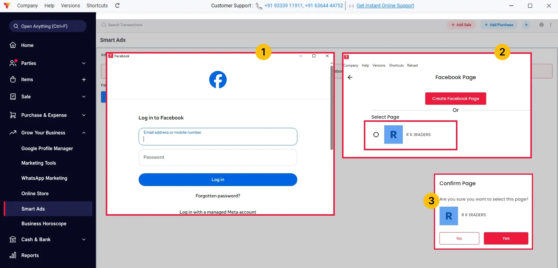Click the Sale chart icon in sidebar

coord(13,97)
